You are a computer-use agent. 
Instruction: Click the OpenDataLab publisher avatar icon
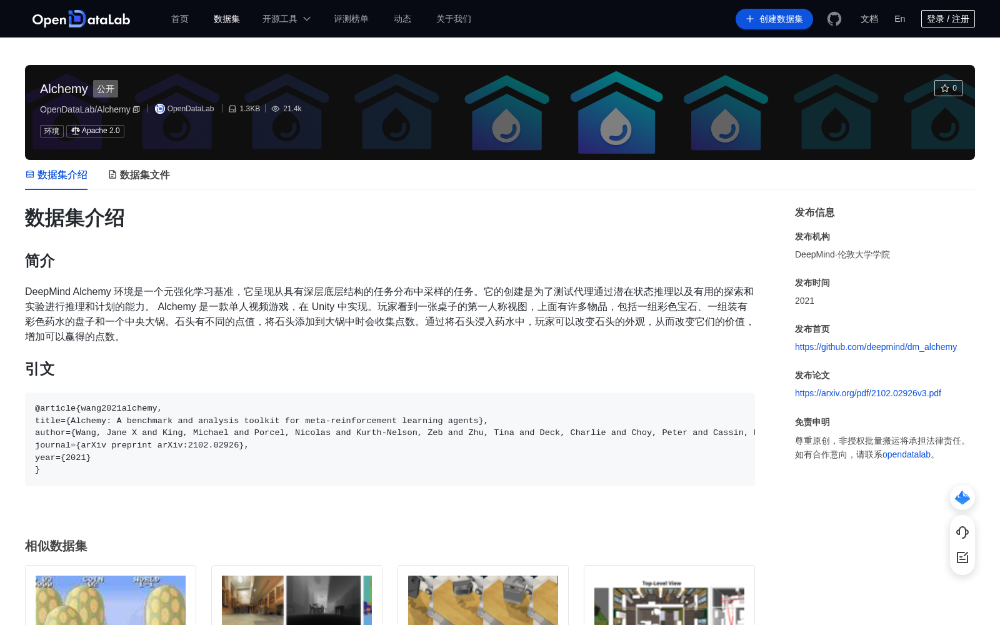click(x=160, y=109)
